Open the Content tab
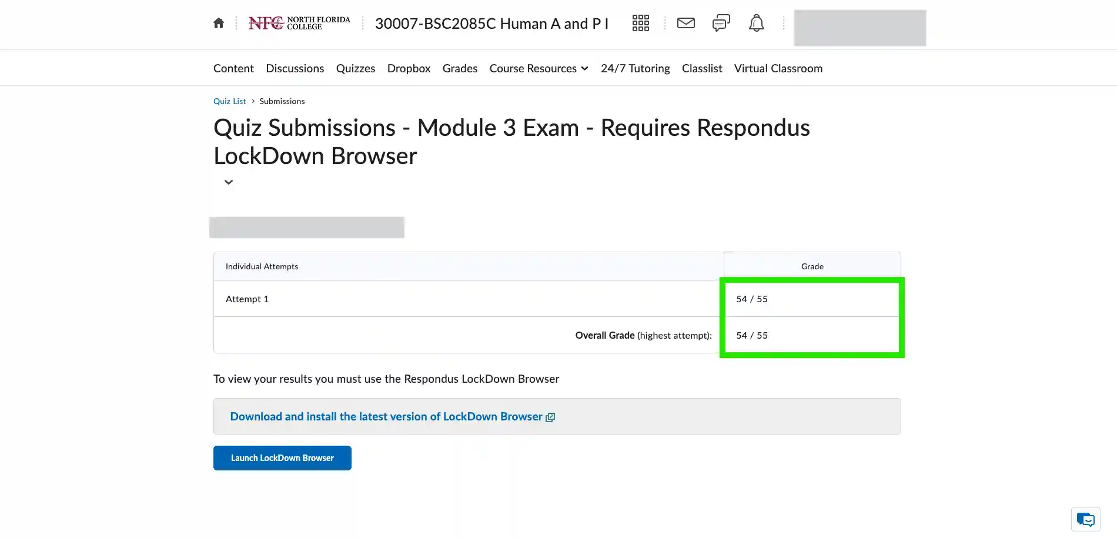 (233, 69)
